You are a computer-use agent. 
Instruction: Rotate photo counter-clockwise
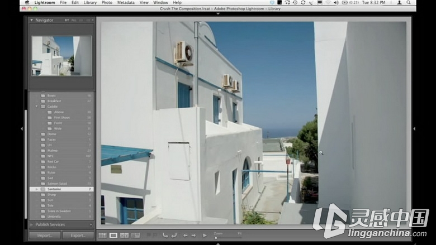click(x=165, y=236)
